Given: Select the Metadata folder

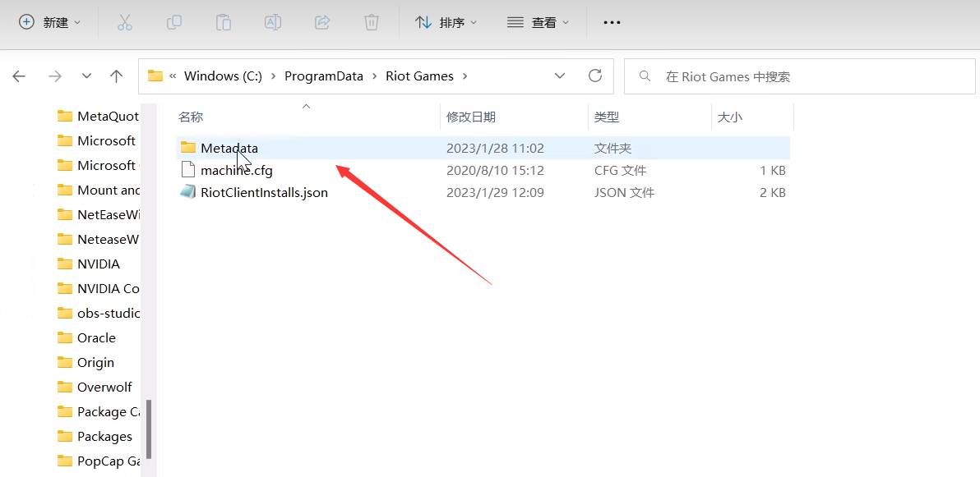Looking at the screenshot, I should (x=483, y=148).
